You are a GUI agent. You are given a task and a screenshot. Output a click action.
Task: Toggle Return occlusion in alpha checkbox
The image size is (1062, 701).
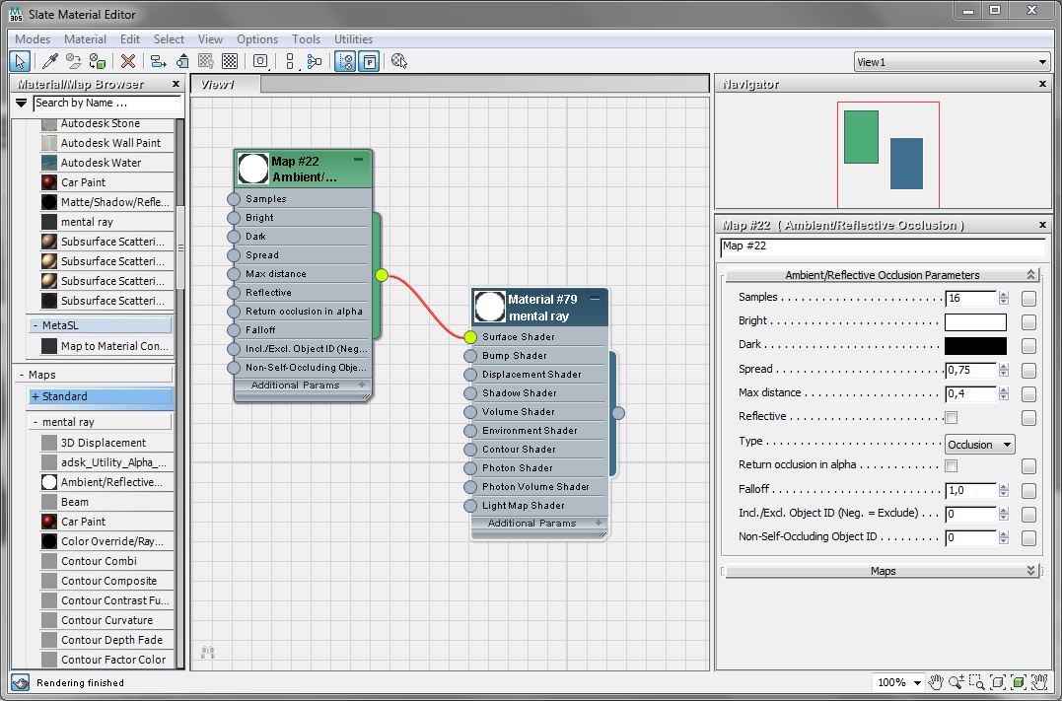point(951,465)
